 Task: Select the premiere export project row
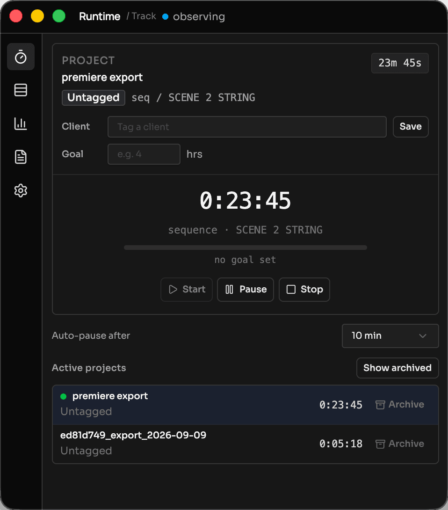pyautogui.click(x=246, y=405)
